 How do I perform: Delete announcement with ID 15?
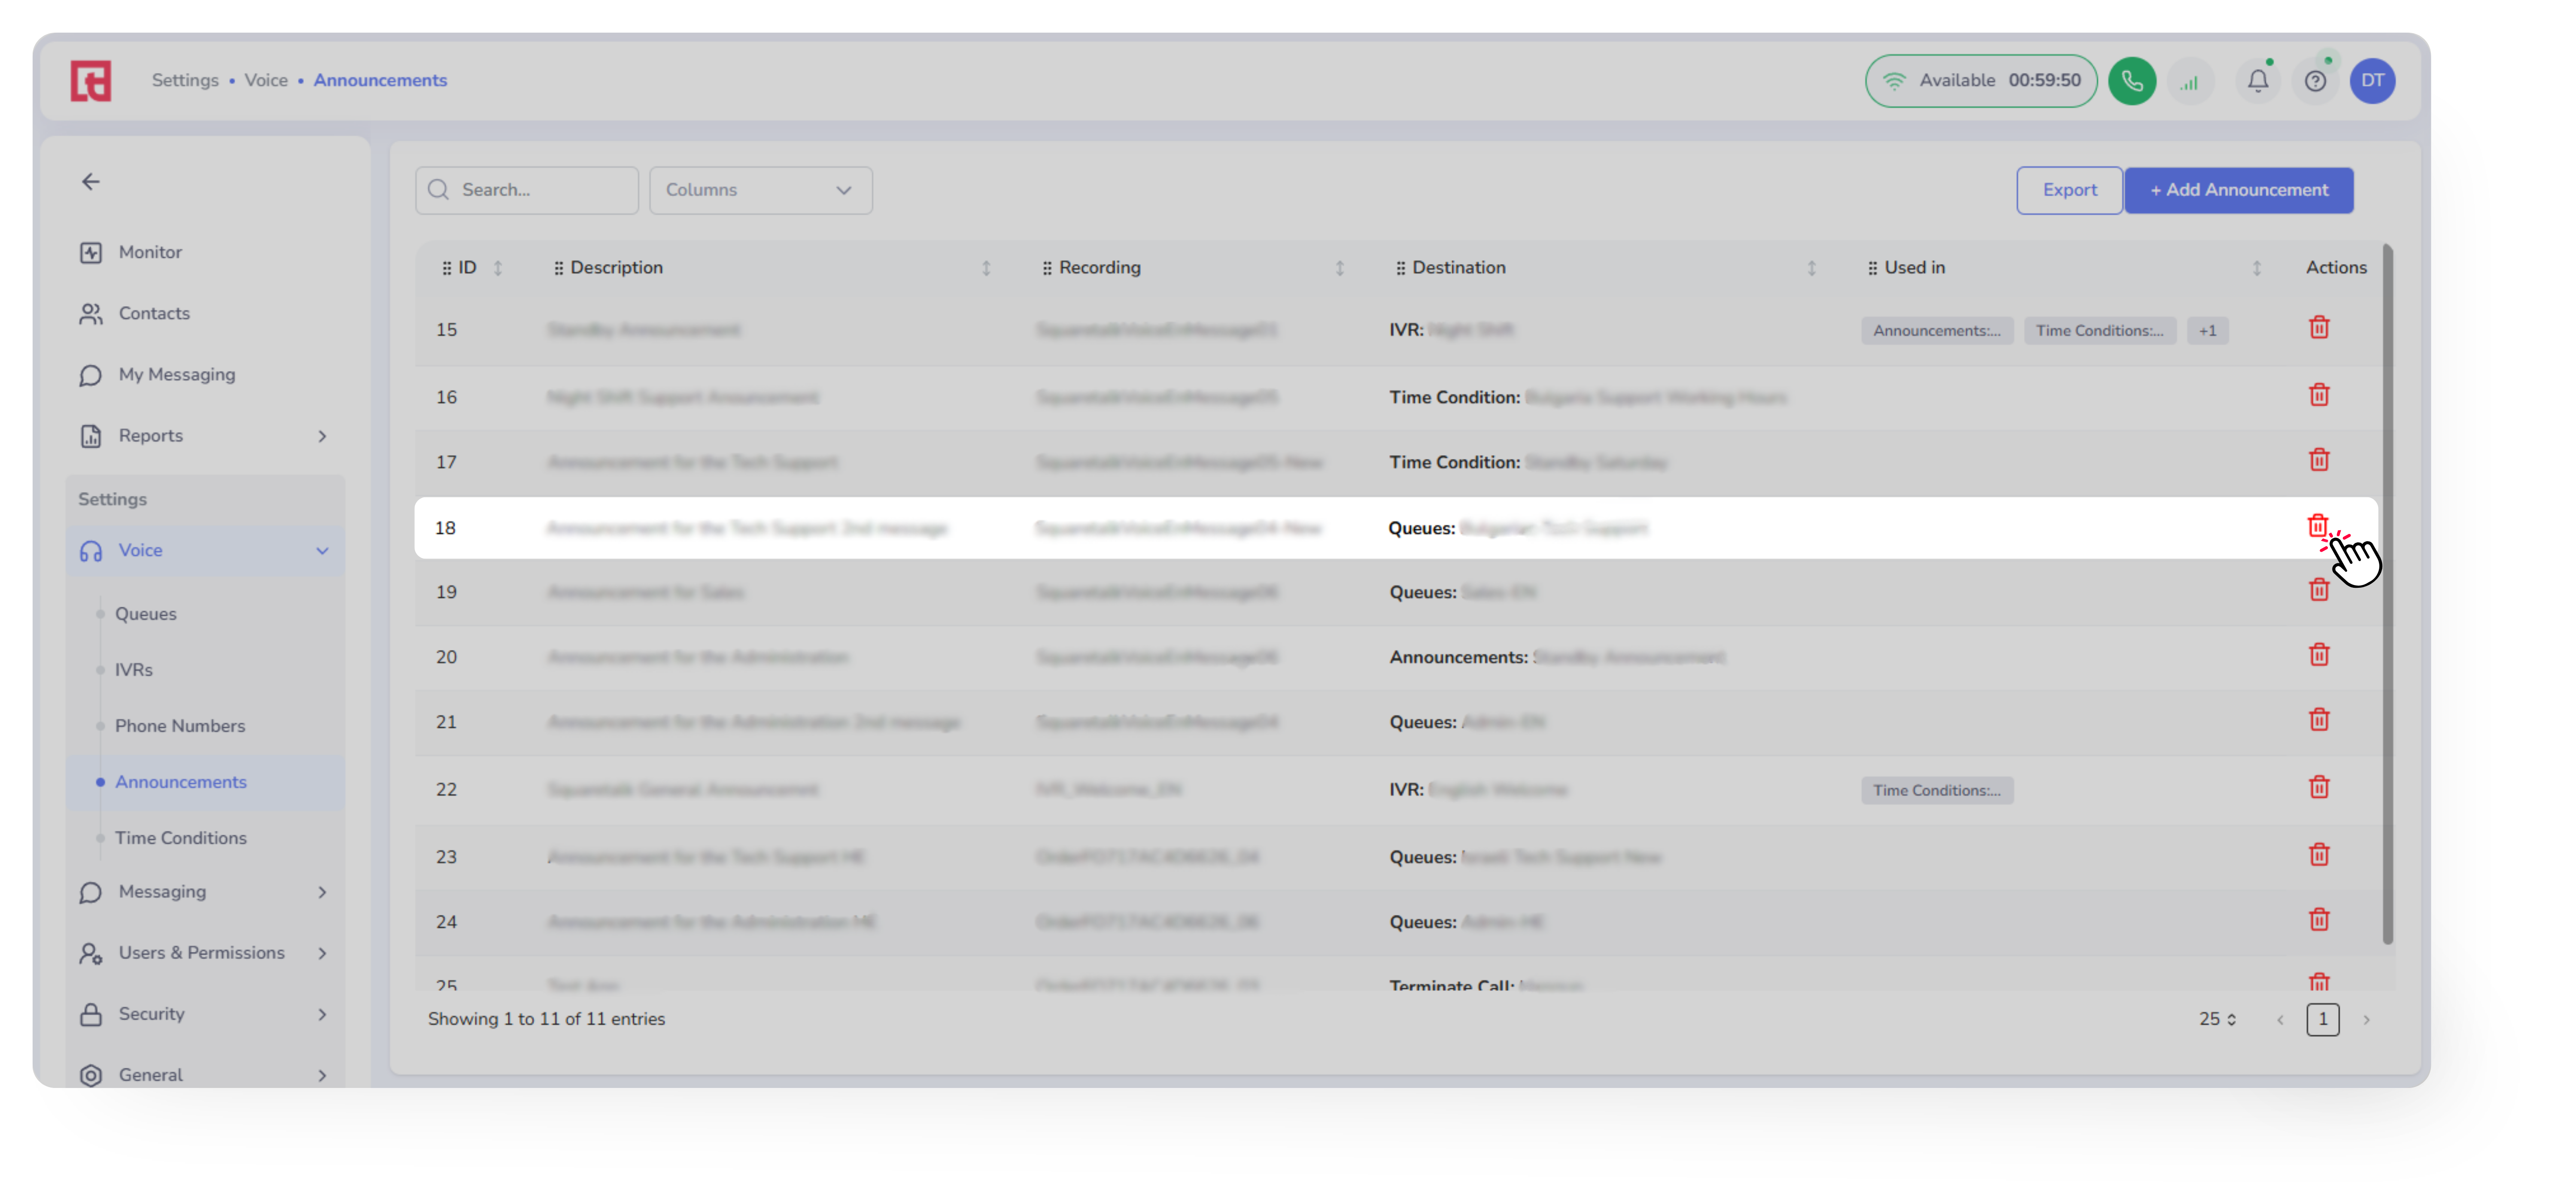click(2318, 328)
